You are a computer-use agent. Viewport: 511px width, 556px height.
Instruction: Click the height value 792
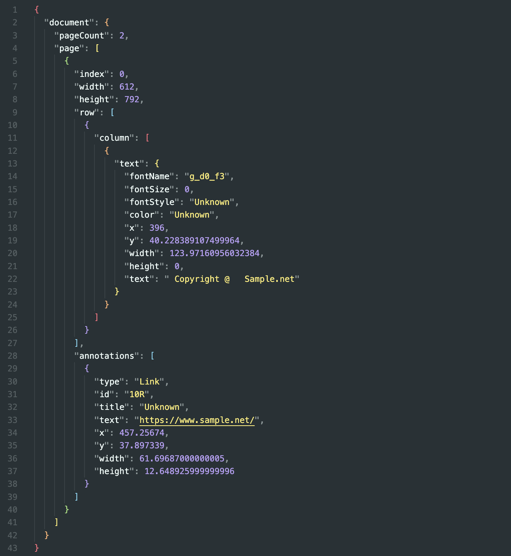click(x=132, y=99)
